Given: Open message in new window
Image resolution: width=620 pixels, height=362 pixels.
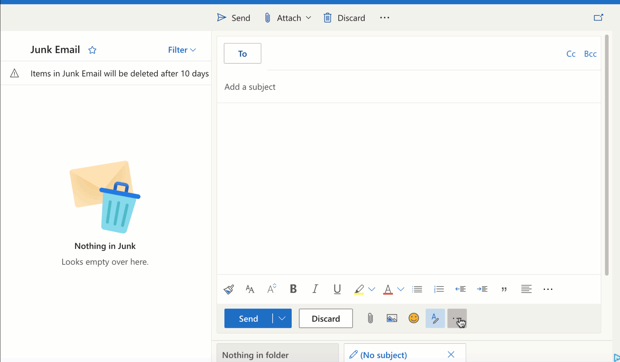Looking at the screenshot, I should tap(598, 17).
